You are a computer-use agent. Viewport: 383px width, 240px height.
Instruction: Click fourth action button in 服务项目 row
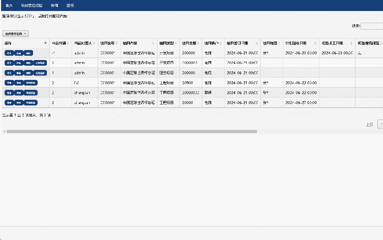click(x=40, y=73)
